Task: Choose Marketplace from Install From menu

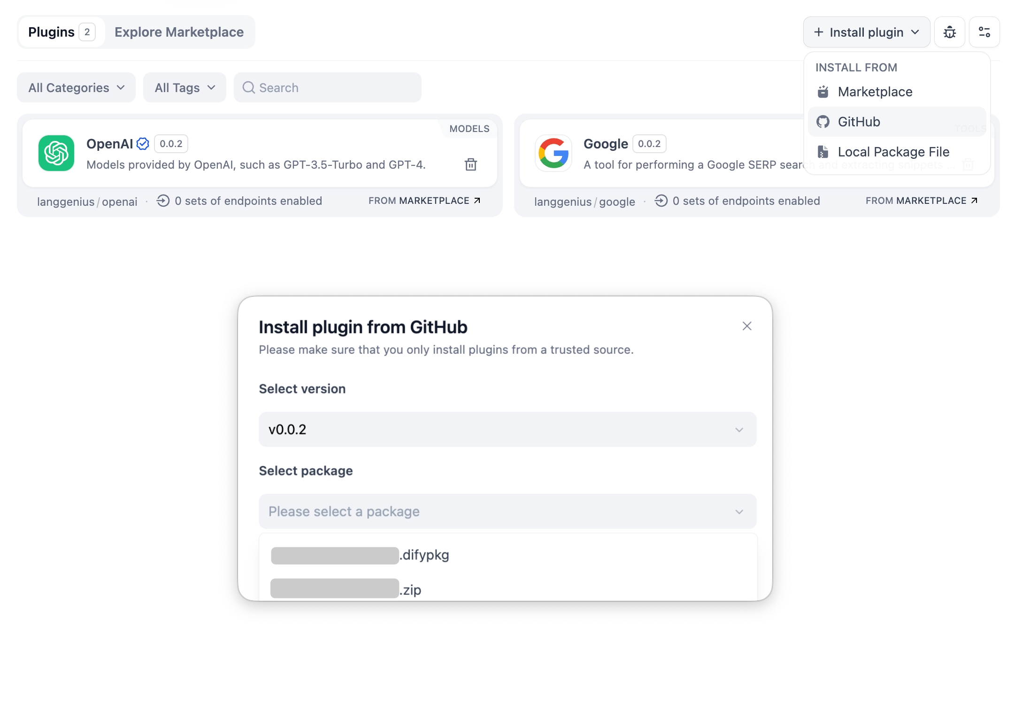Action: 875,92
